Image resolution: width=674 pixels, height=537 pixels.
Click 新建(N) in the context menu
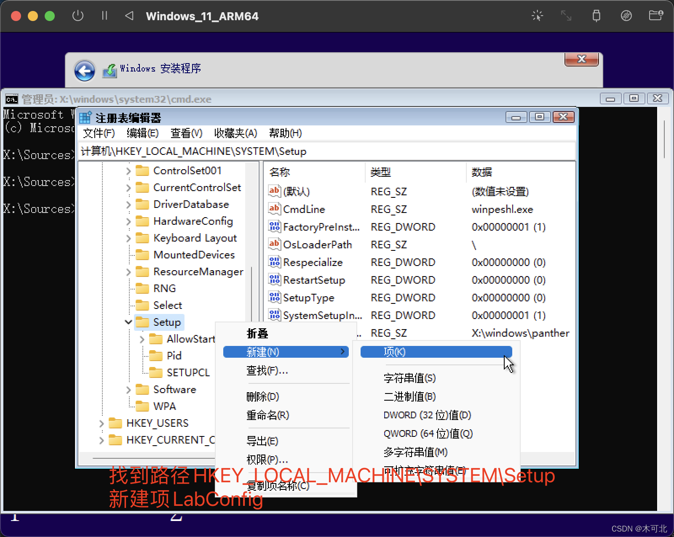coord(286,352)
